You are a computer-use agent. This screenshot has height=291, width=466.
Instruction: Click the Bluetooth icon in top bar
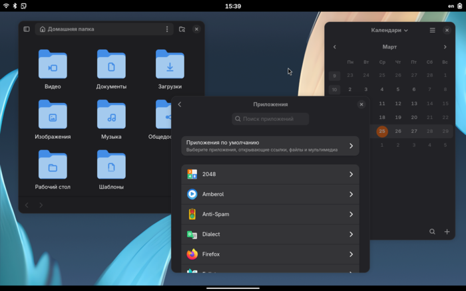click(15, 6)
